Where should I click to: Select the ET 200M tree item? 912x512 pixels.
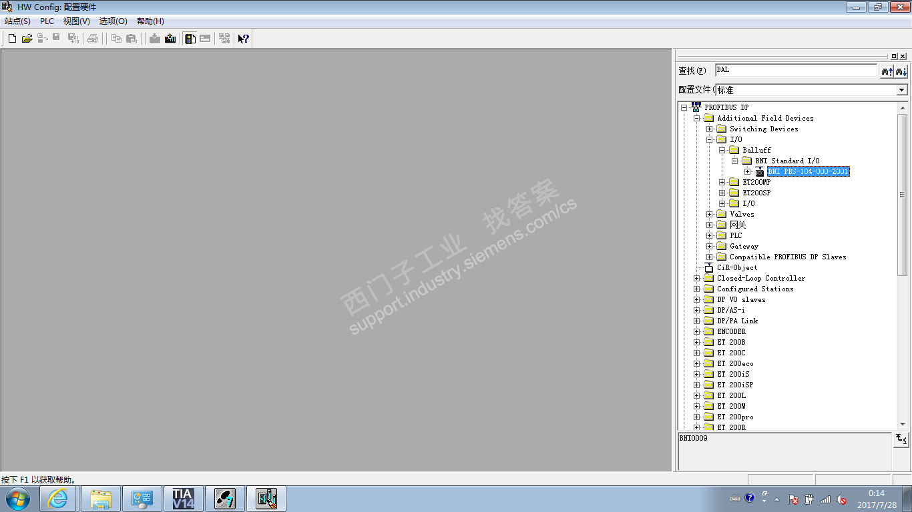tap(731, 406)
